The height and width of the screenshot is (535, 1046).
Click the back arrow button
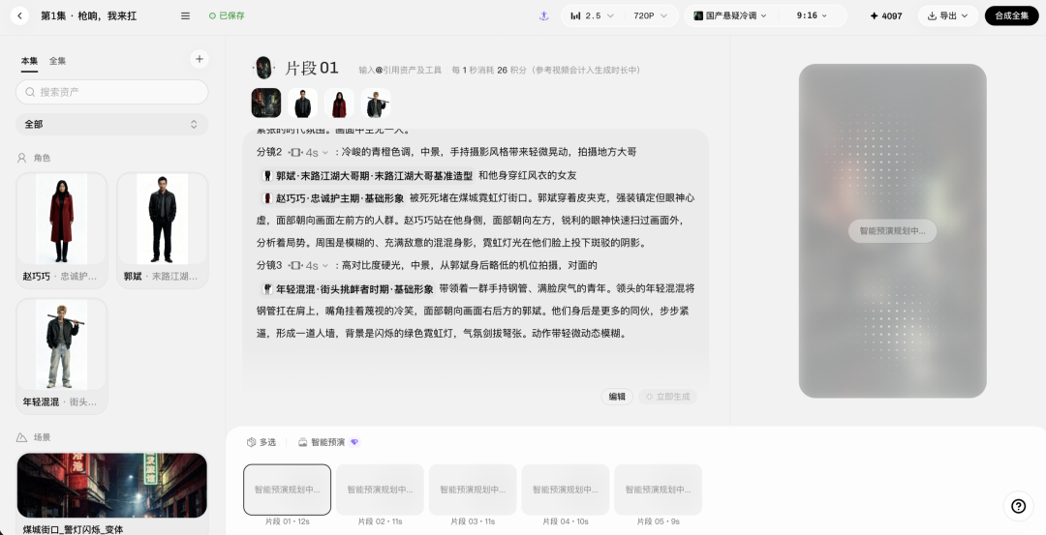20,15
